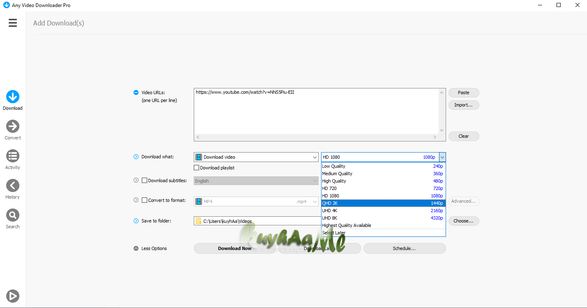Open the Download video type dropdown
Image resolution: width=587 pixels, height=308 pixels.
[x=256, y=157]
